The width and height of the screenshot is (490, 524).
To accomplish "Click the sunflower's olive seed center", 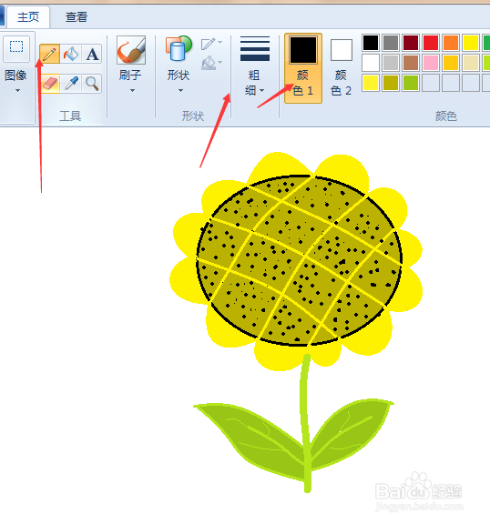I will pos(300,260).
